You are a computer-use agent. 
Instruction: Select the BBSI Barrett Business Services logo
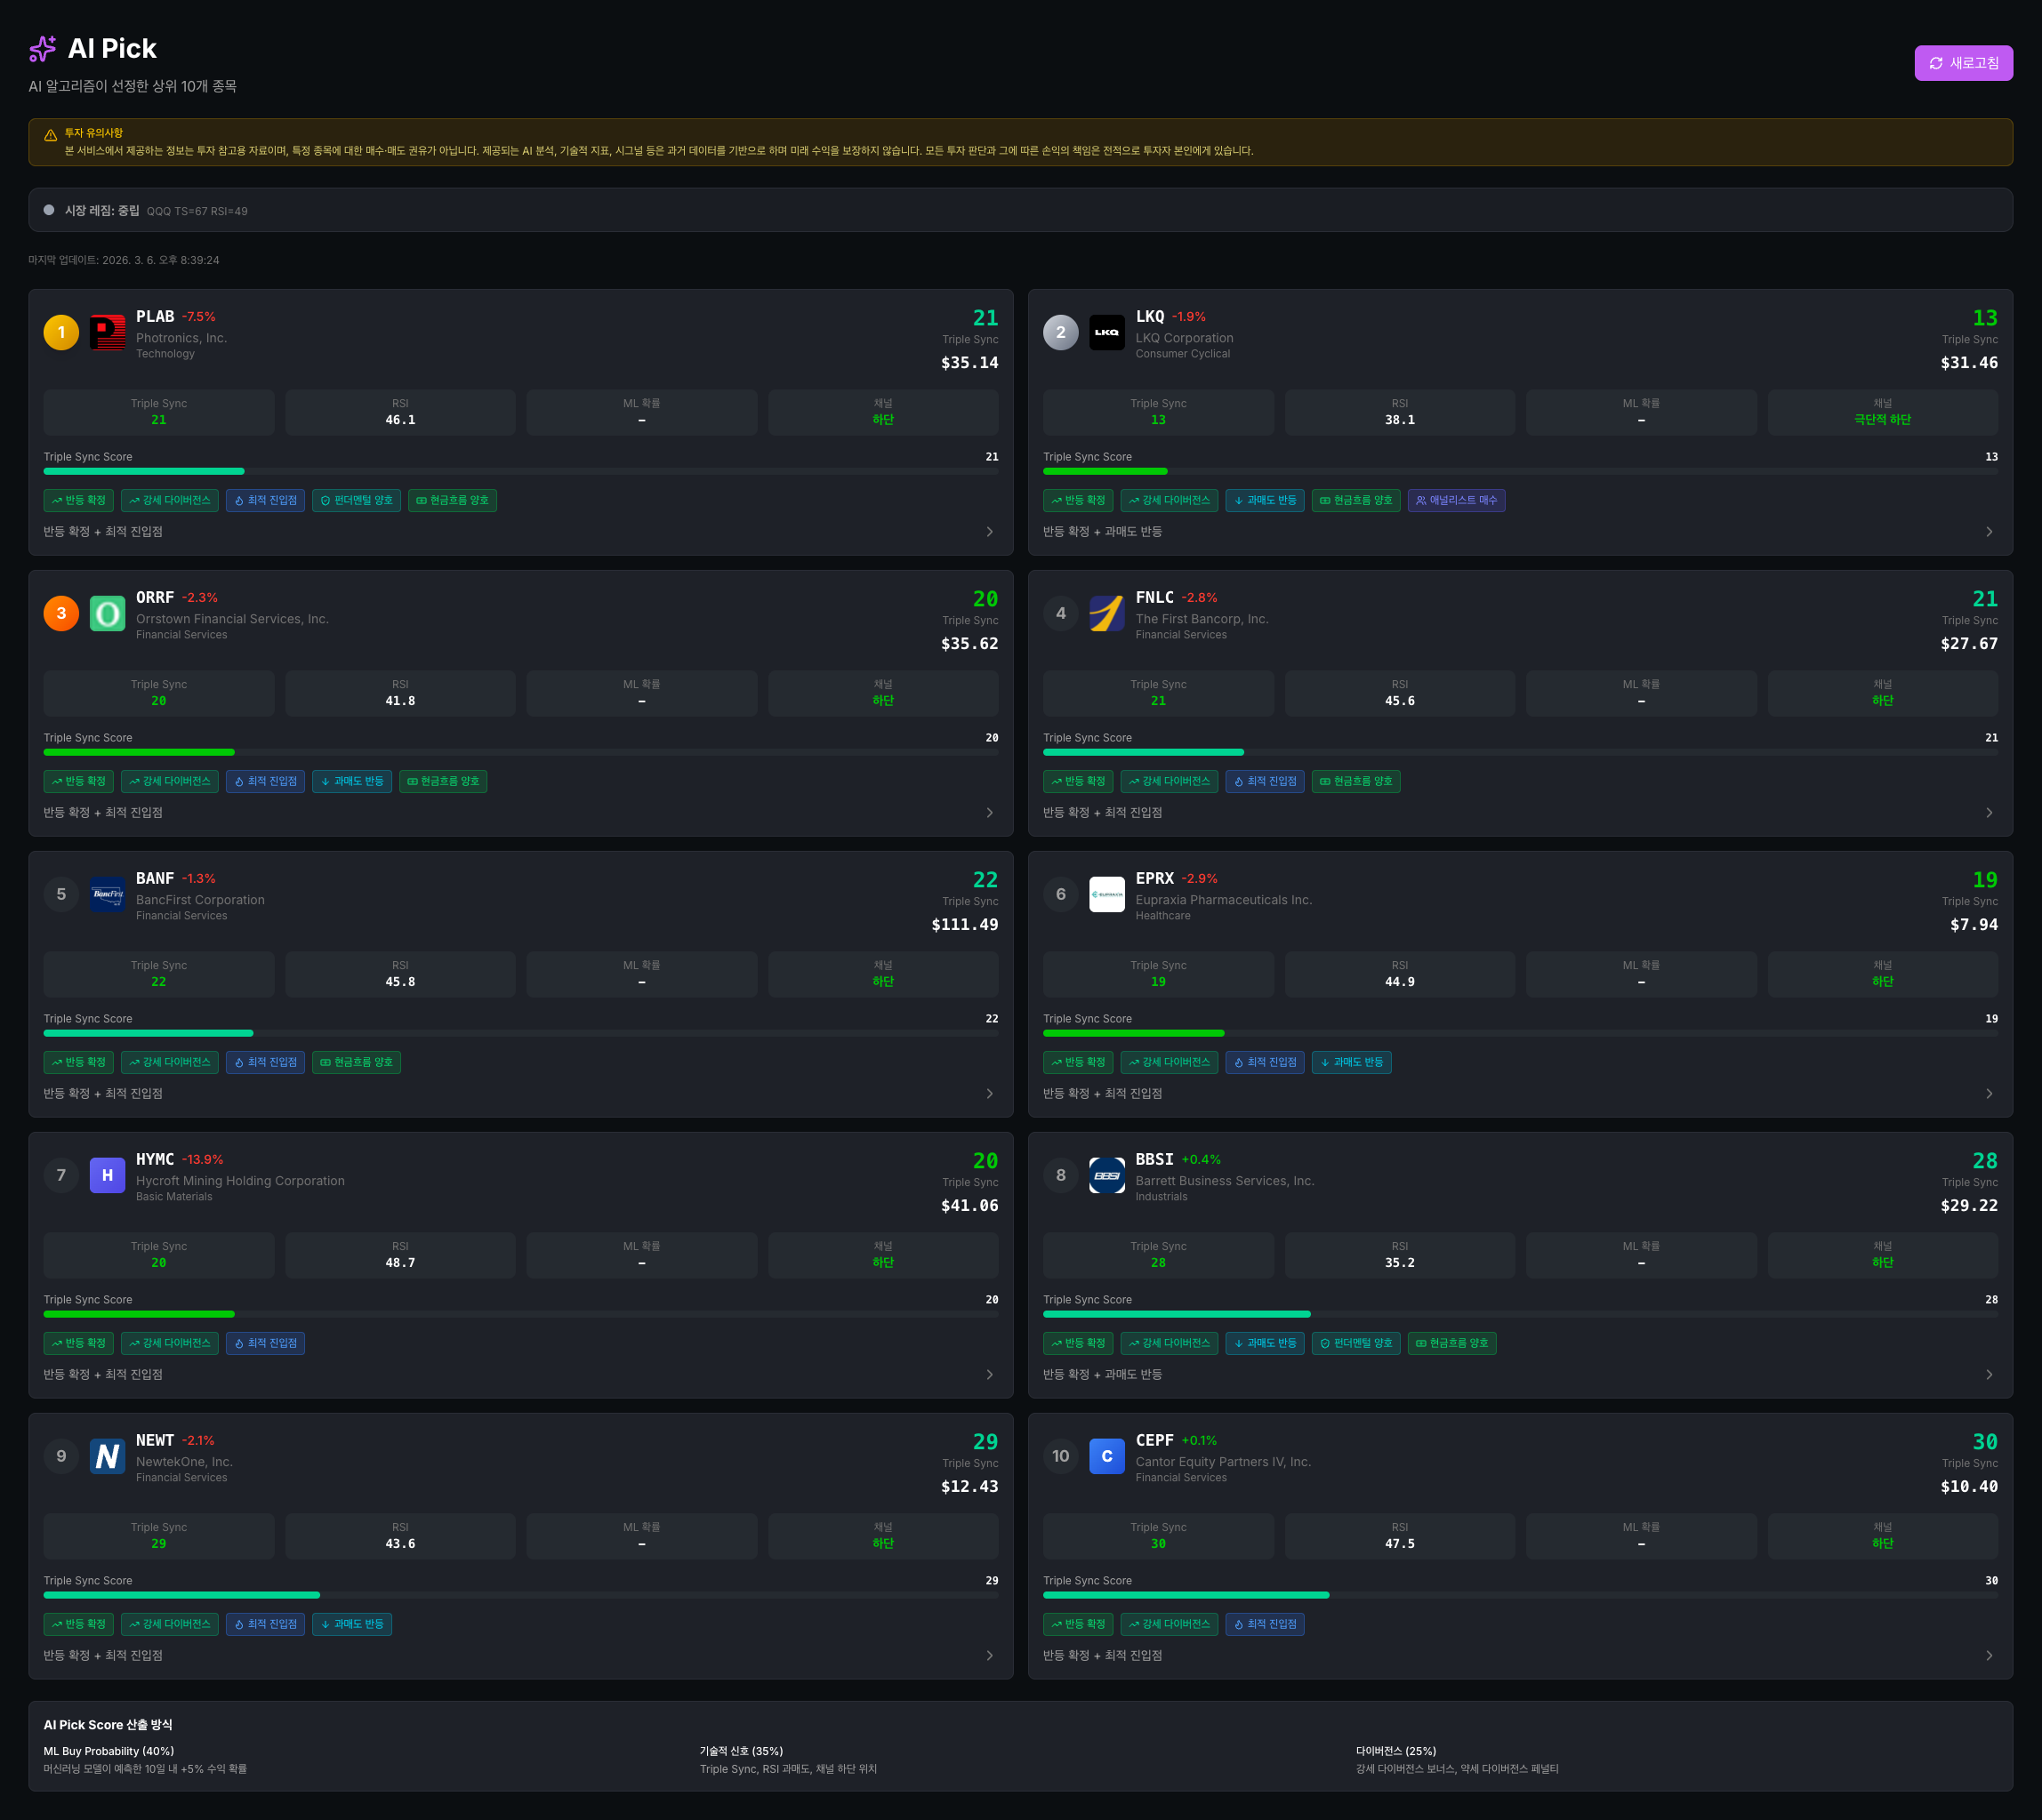[x=1107, y=1175]
